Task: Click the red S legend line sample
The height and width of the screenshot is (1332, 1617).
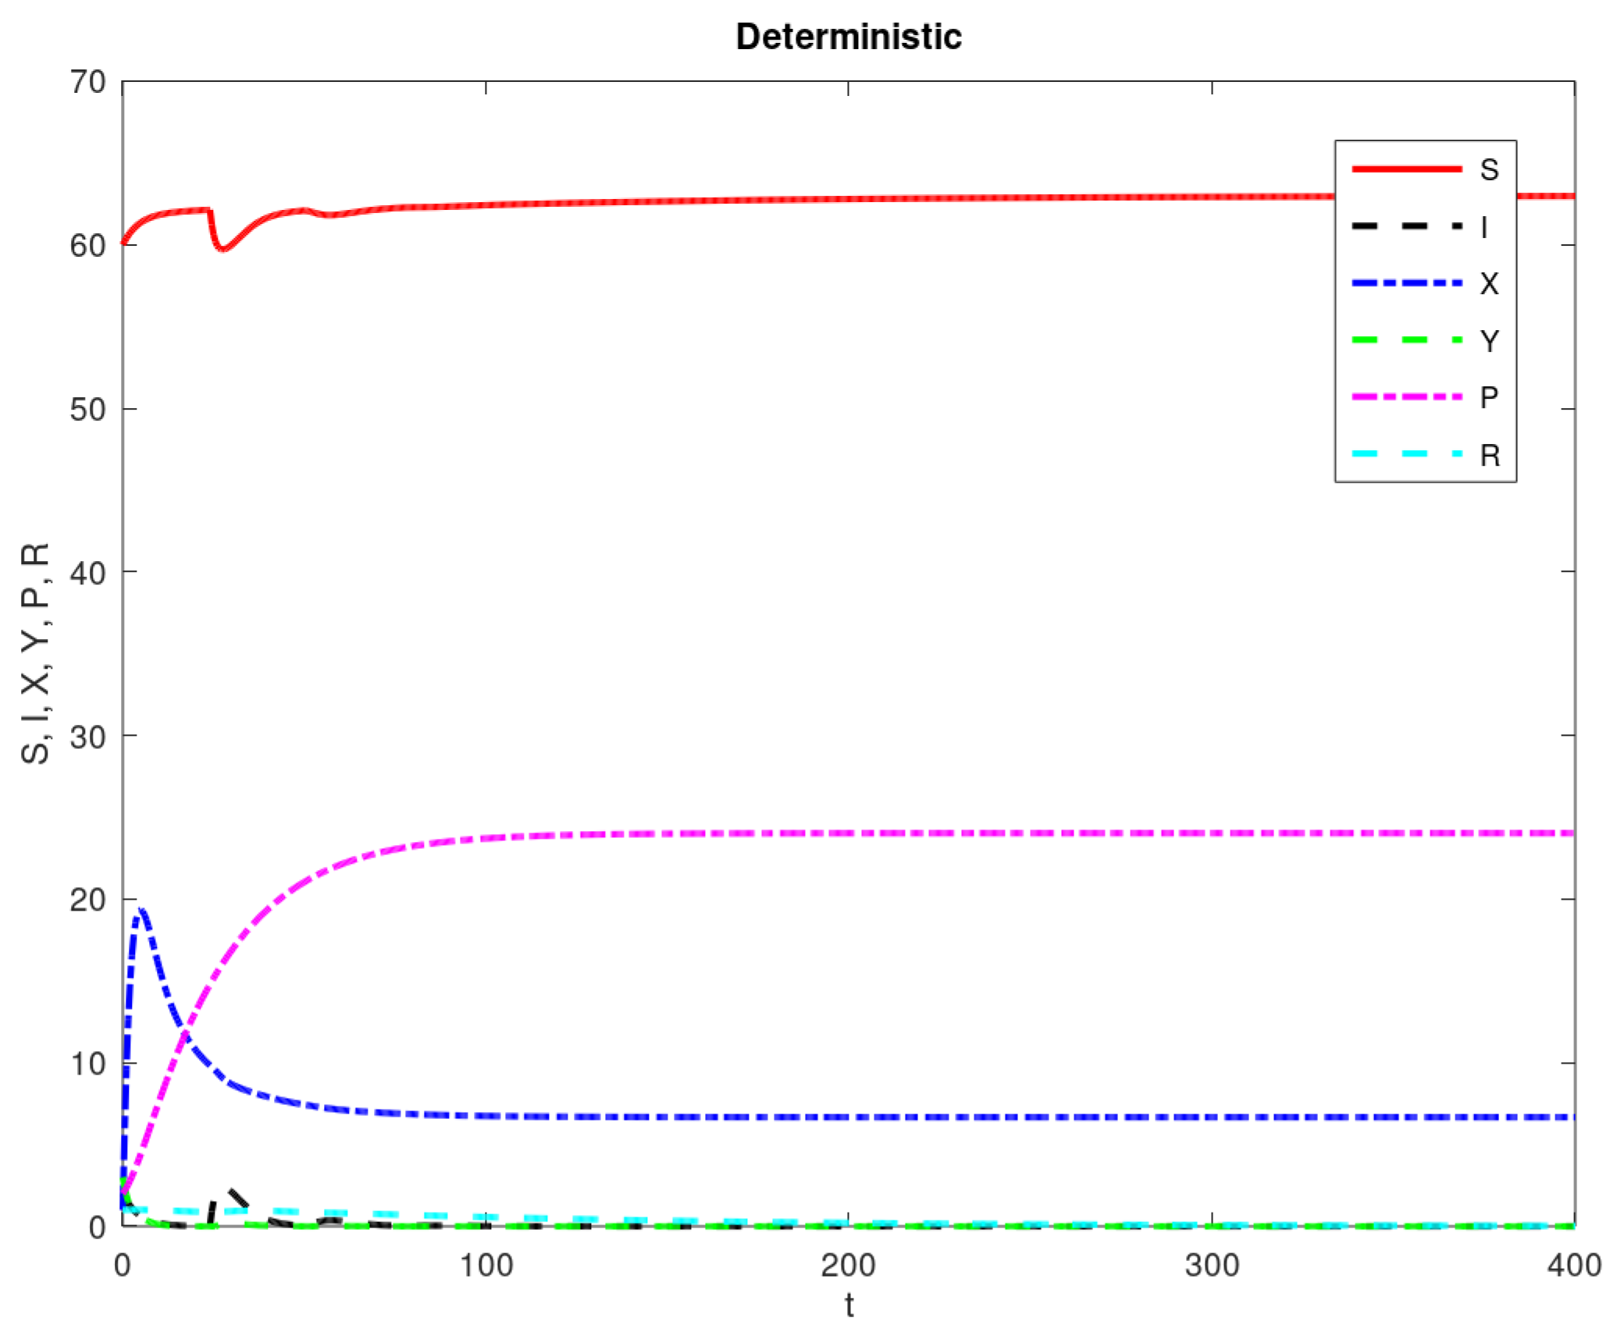Action: (x=1406, y=169)
